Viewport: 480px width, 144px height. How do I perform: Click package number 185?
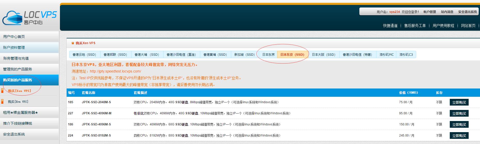pyautogui.click(x=71, y=102)
